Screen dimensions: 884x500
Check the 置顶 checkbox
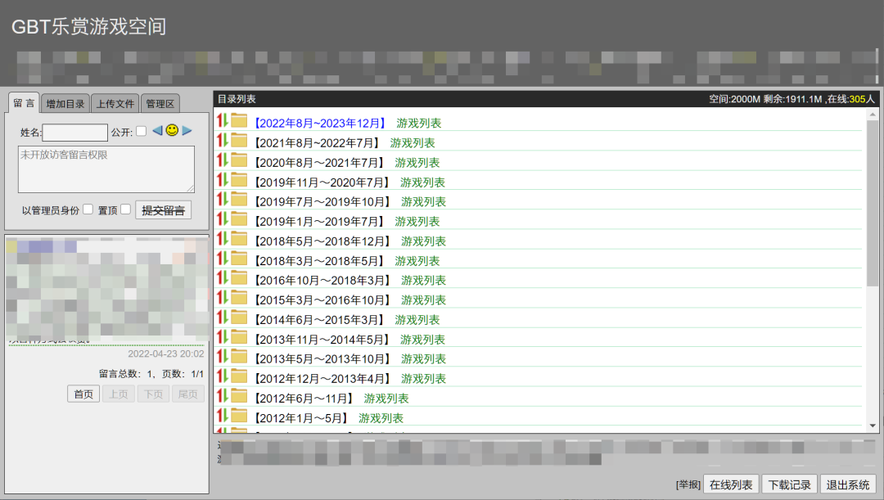[x=125, y=209]
